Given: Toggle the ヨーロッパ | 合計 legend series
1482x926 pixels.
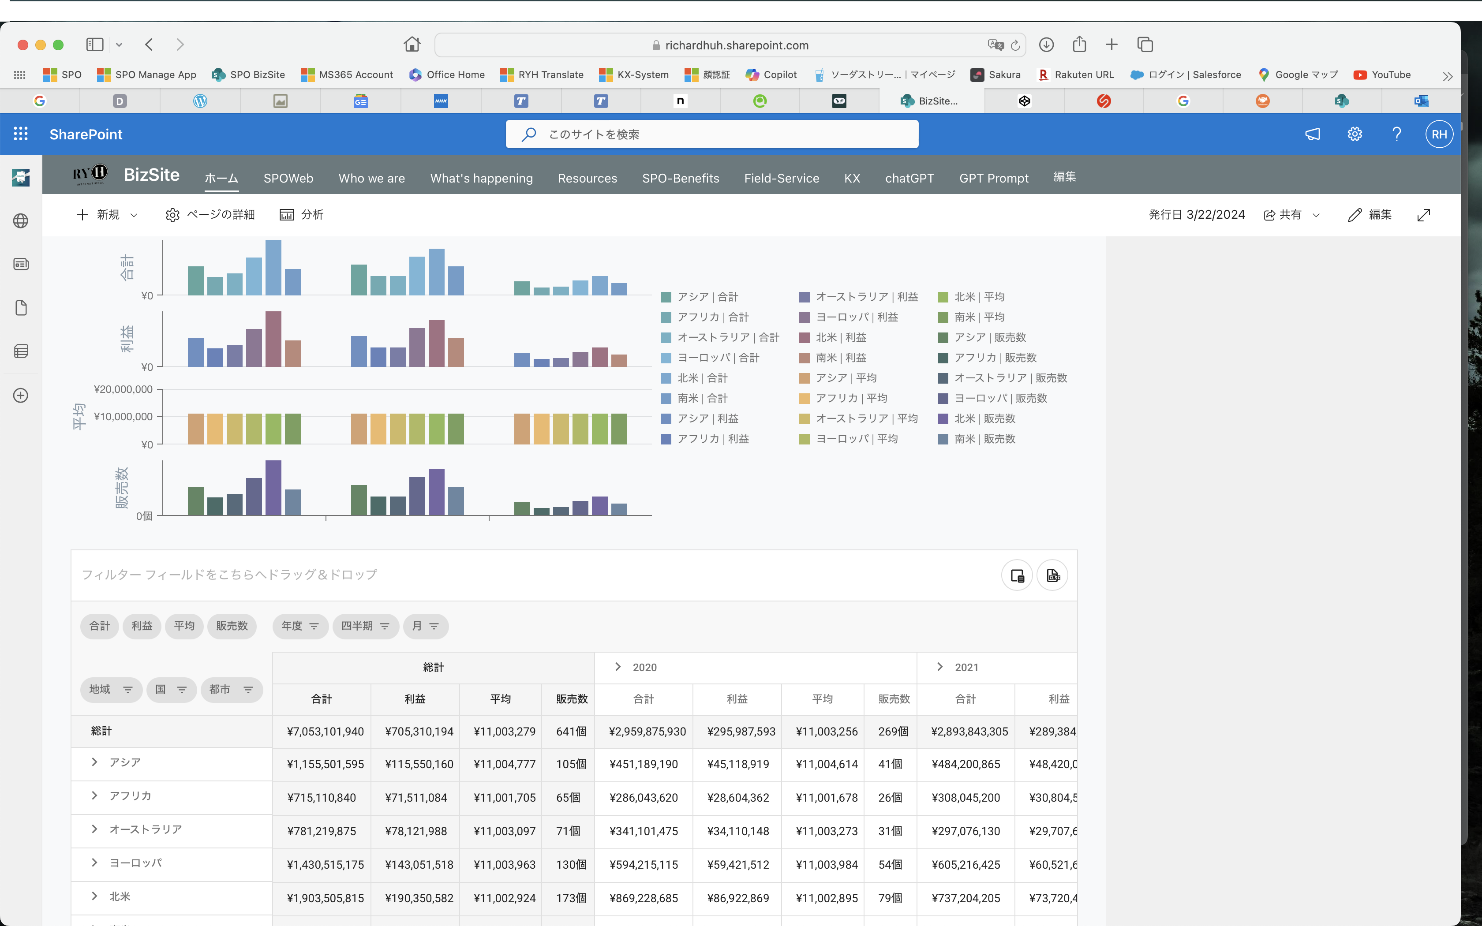Looking at the screenshot, I should click(x=710, y=358).
